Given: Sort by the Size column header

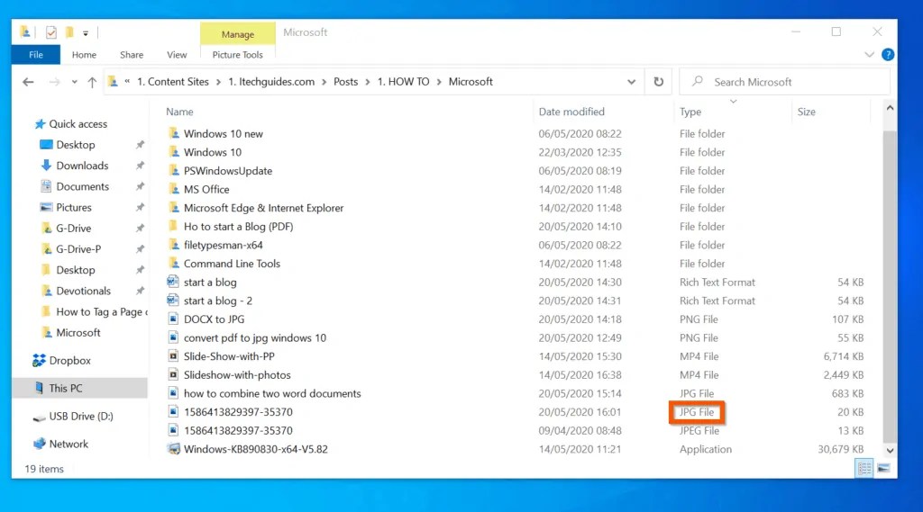Looking at the screenshot, I should (x=806, y=112).
